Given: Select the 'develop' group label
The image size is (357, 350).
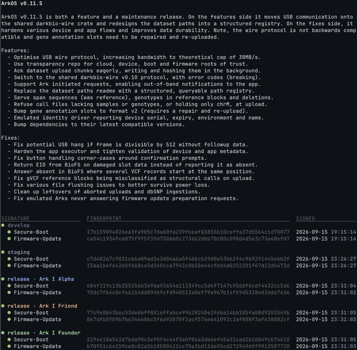Looking at the screenshot, I should point(18,225).
